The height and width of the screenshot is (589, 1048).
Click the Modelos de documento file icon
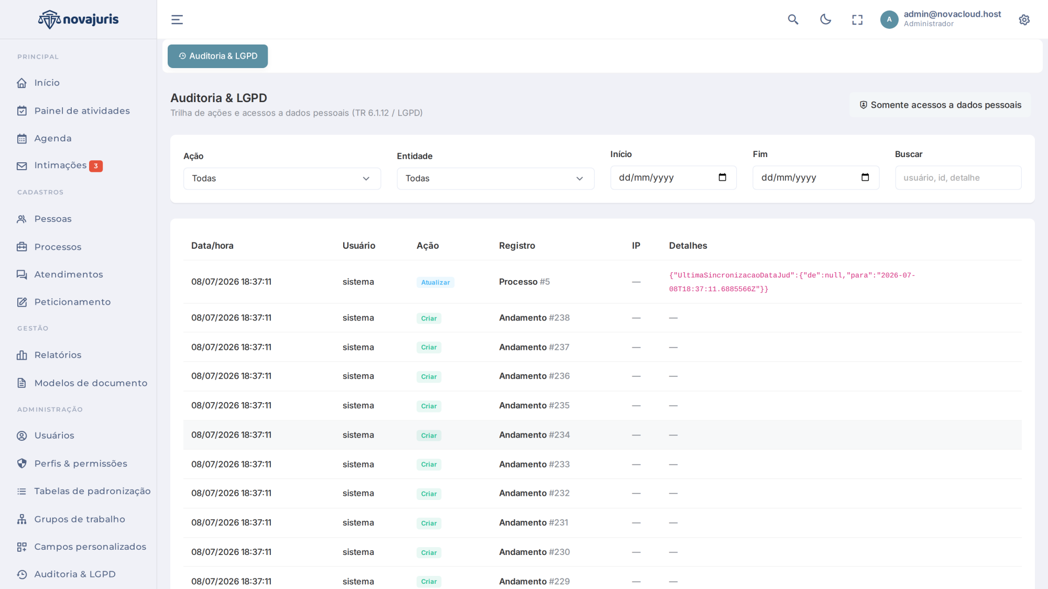pyautogui.click(x=21, y=383)
